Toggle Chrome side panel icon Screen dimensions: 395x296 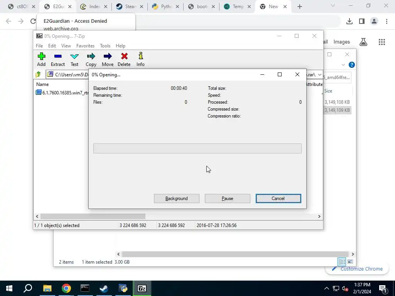coord(362,21)
